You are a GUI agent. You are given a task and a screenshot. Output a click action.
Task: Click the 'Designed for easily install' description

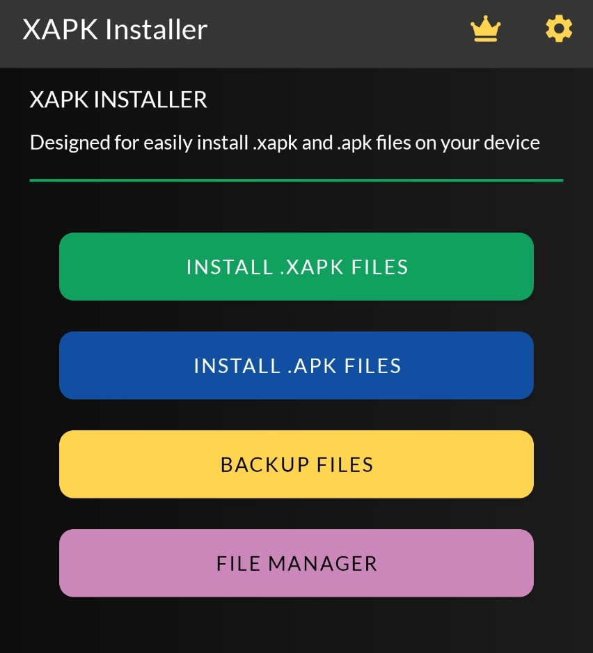click(285, 143)
